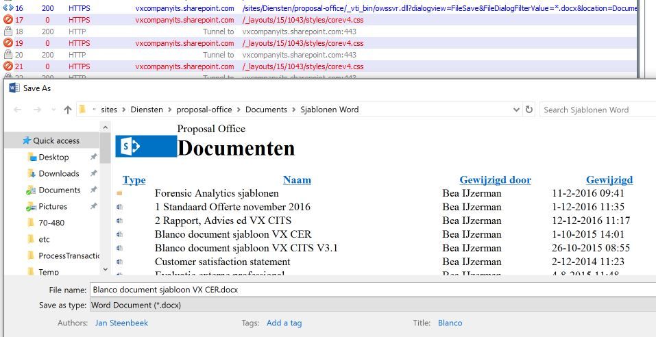656x337 pixels.
Task: Select 'Sjablonen Word' breadcrumb segment
Action: tap(330, 110)
